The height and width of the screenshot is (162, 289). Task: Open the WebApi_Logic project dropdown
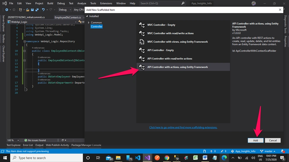42,22
